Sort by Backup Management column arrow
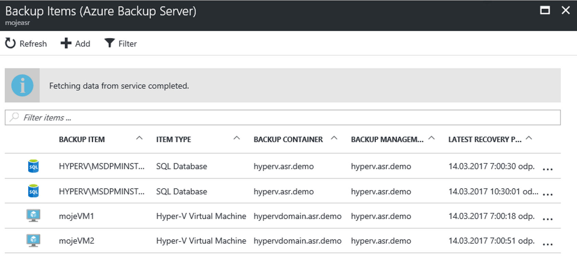577x261 pixels. pyautogui.click(x=432, y=138)
